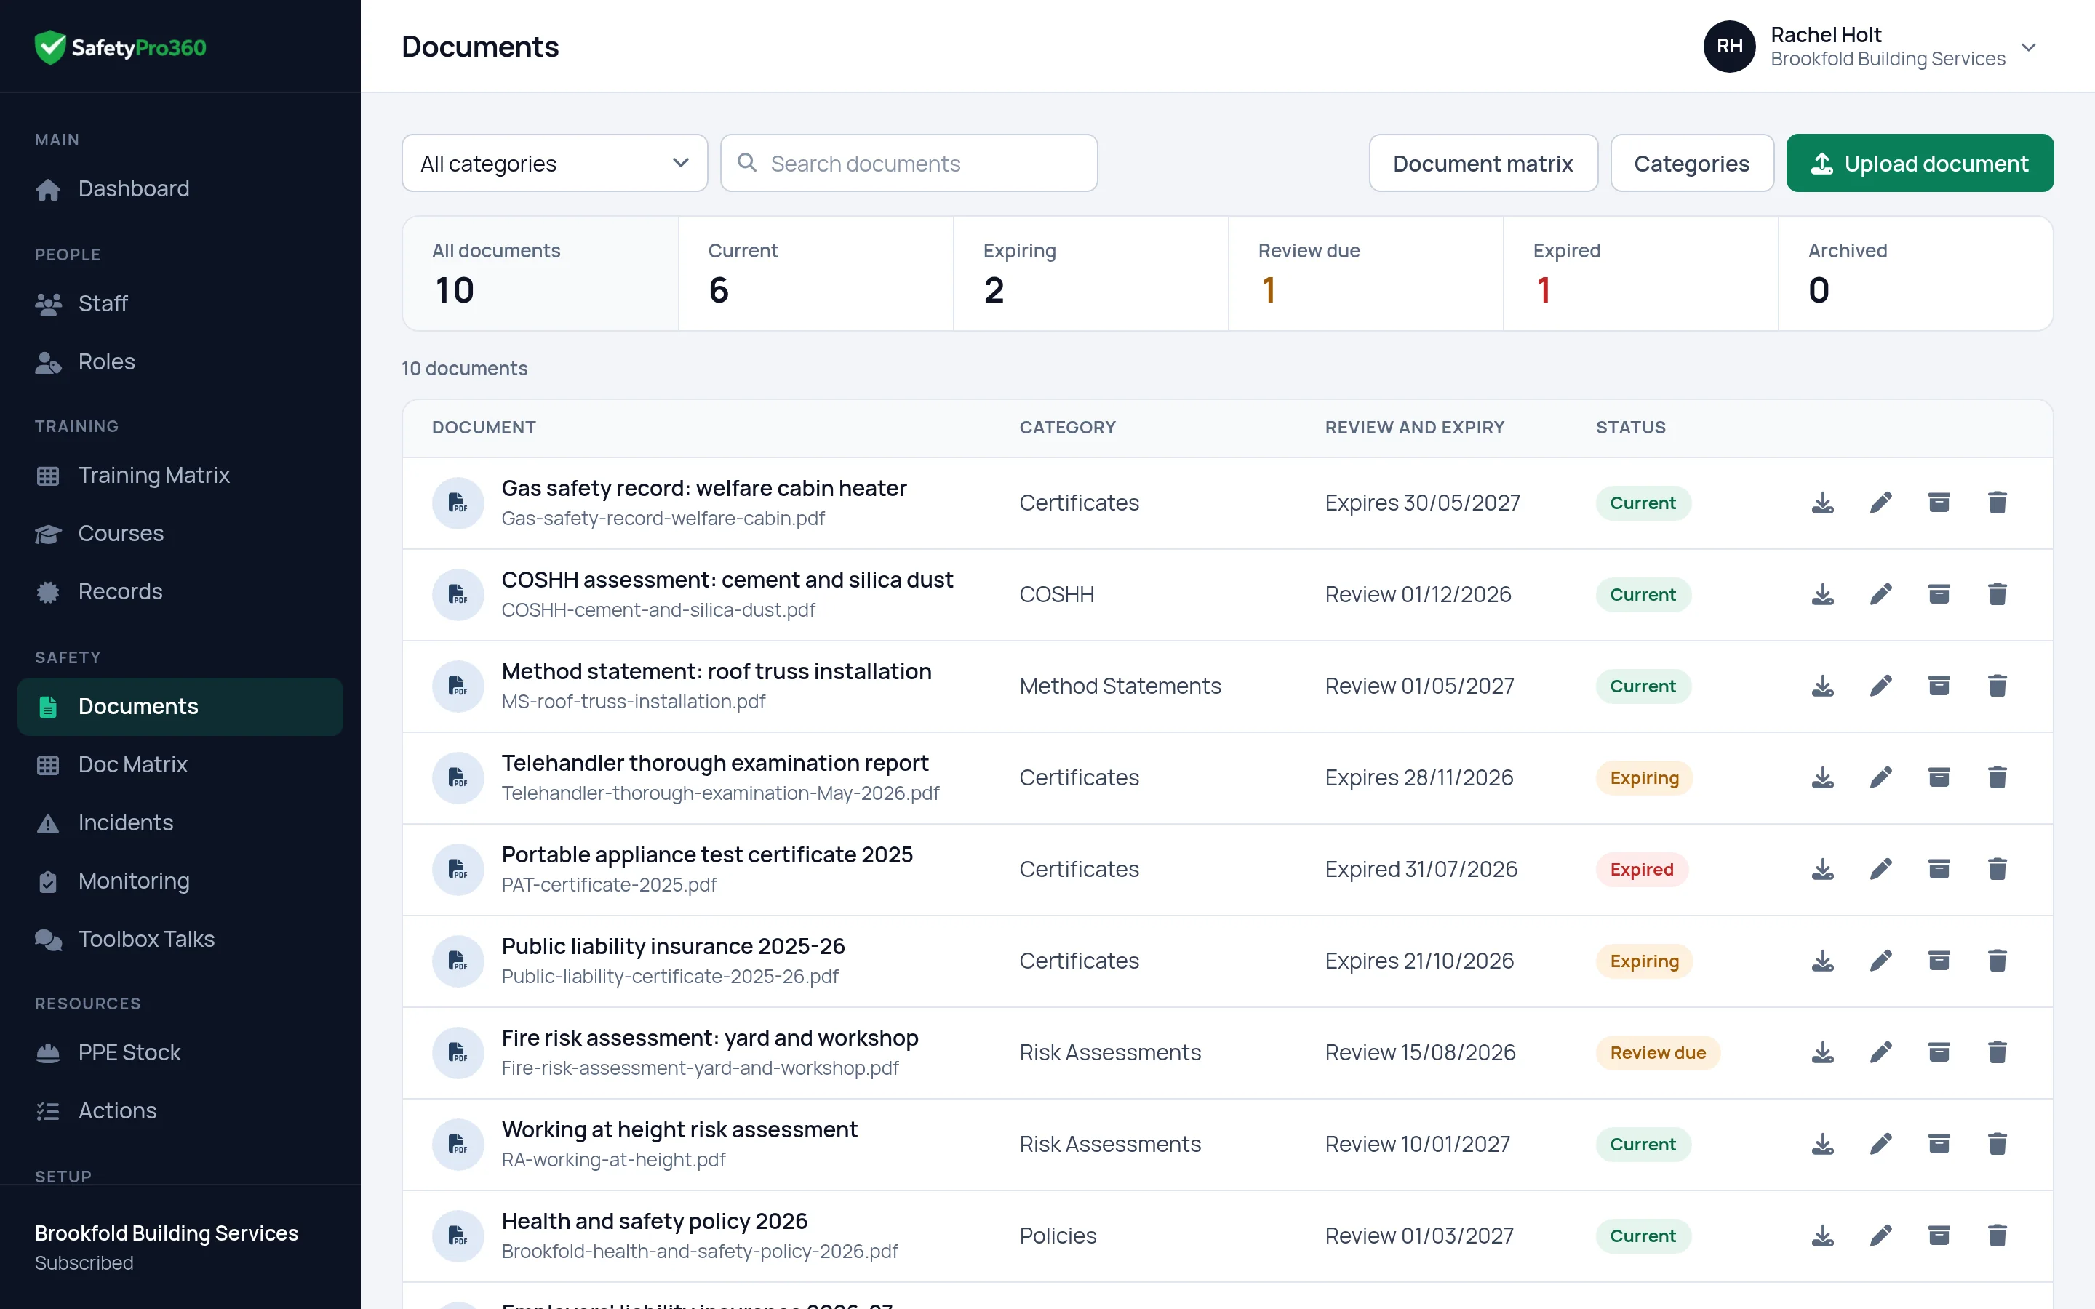Navigate to Training Matrix

[x=180, y=476]
